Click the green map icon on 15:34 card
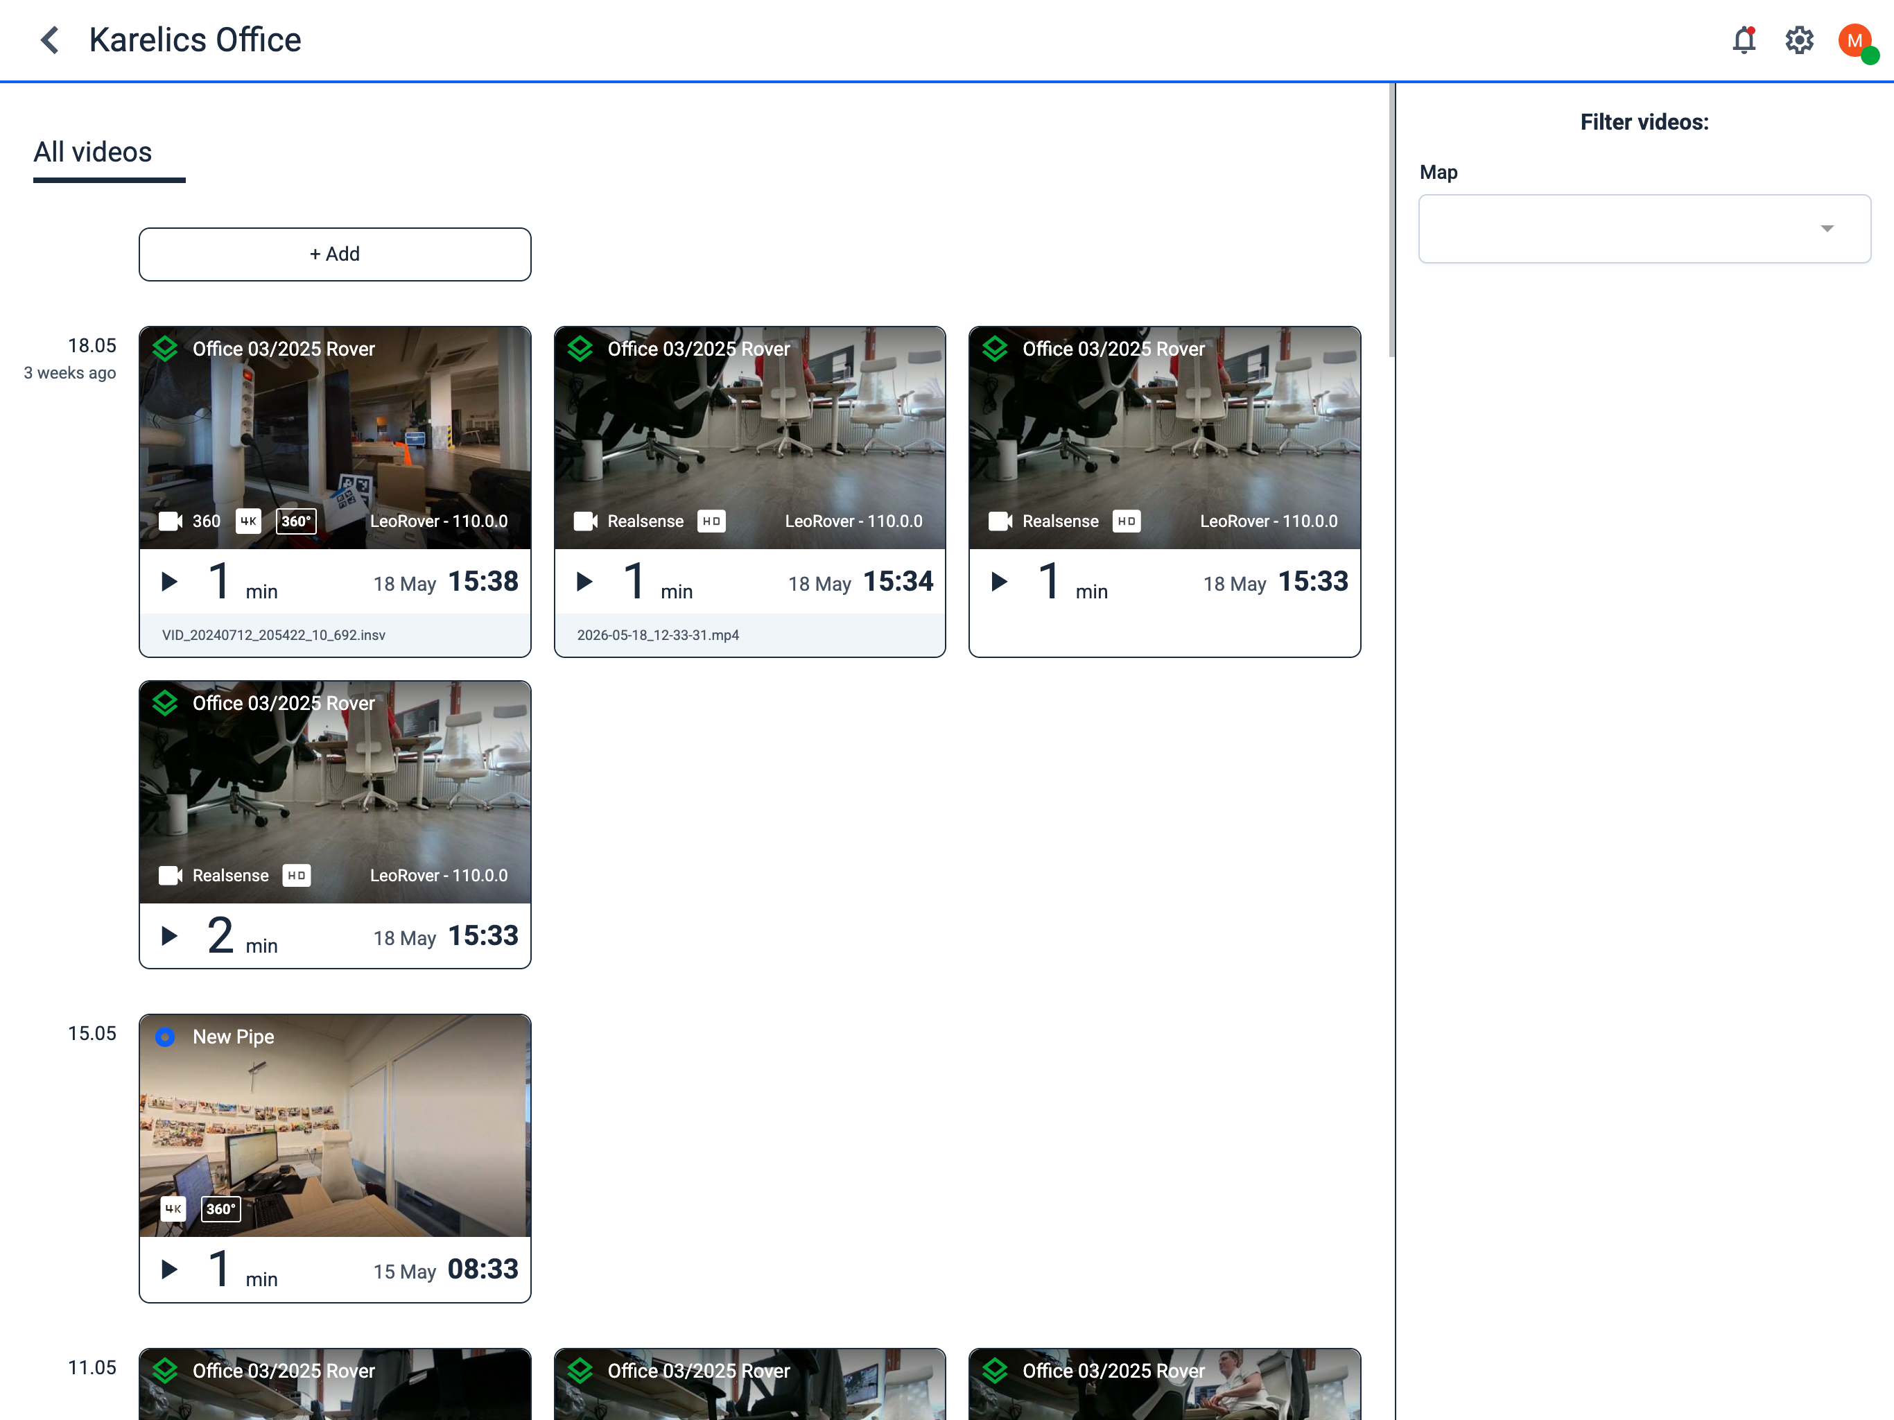1894x1420 pixels. pyautogui.click(x=580, y=349)
